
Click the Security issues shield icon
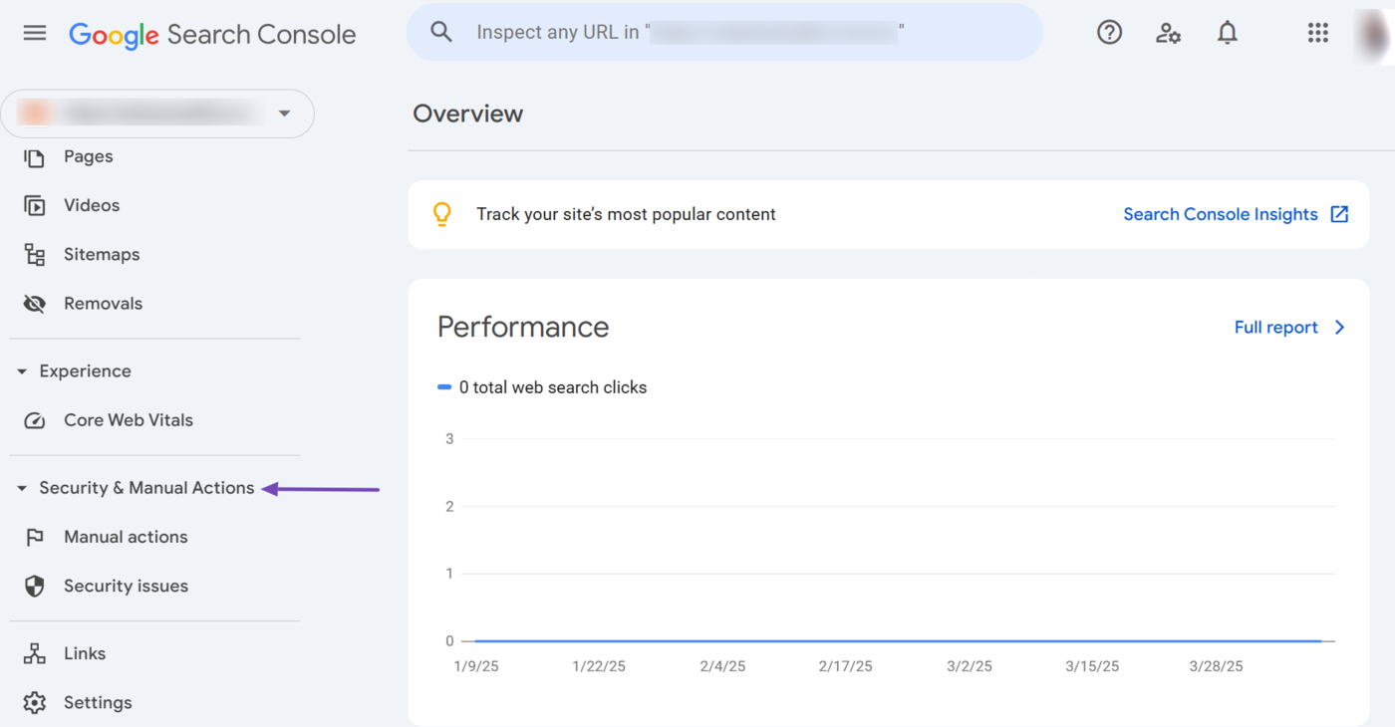click(x=35, y=586)
